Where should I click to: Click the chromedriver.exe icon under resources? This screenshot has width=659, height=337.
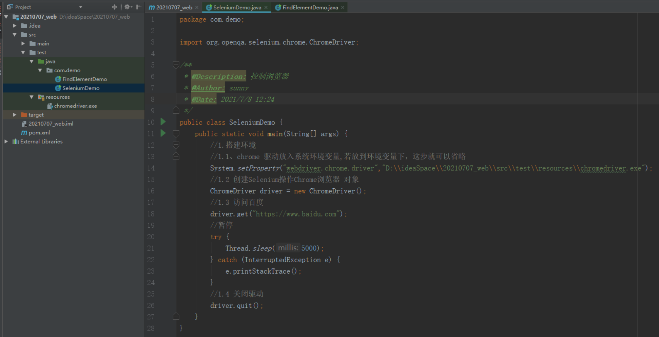[50, 106]
